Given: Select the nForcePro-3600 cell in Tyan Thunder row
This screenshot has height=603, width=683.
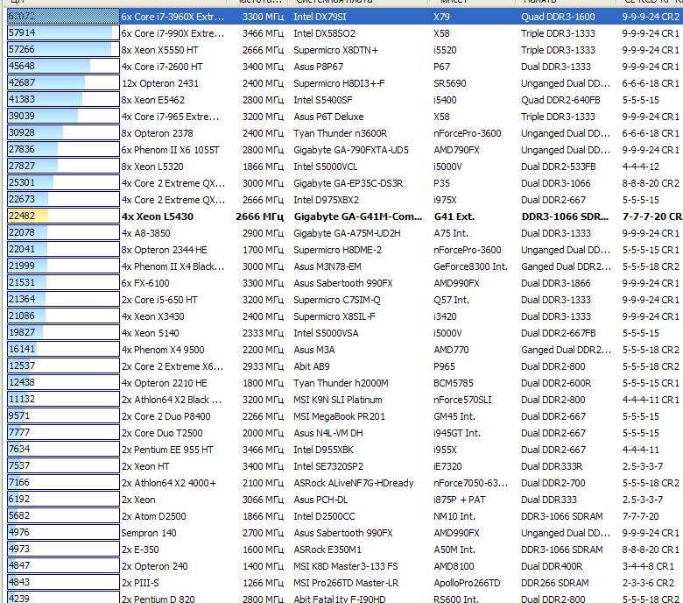Looking at the screenshot, I should tap(467, 133).
